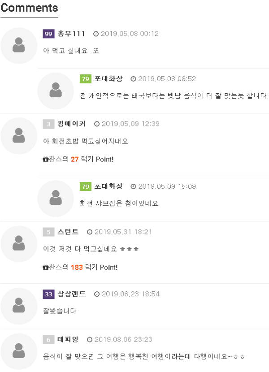Open 상상랜드's username link
The image size is (269, 372).
click(72, 294)
